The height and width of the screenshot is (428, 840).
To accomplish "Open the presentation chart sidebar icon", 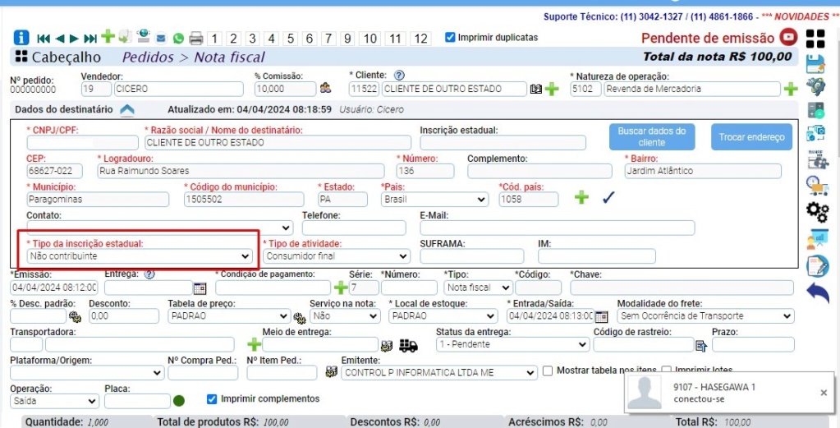I will coord(817,239).
